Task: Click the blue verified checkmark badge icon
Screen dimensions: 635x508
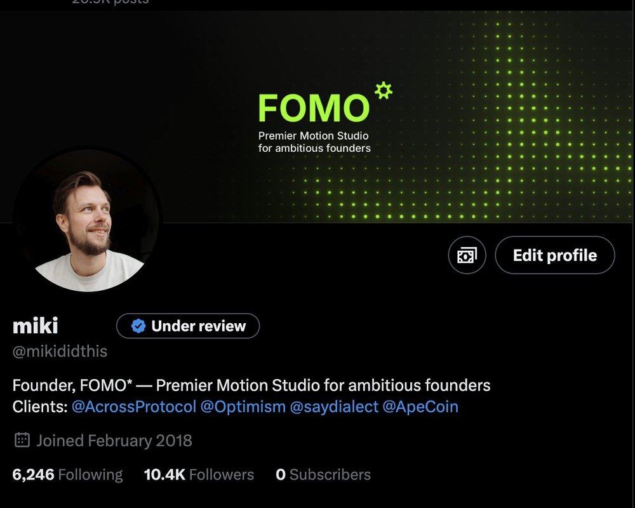Action: [x=138, y=326]
